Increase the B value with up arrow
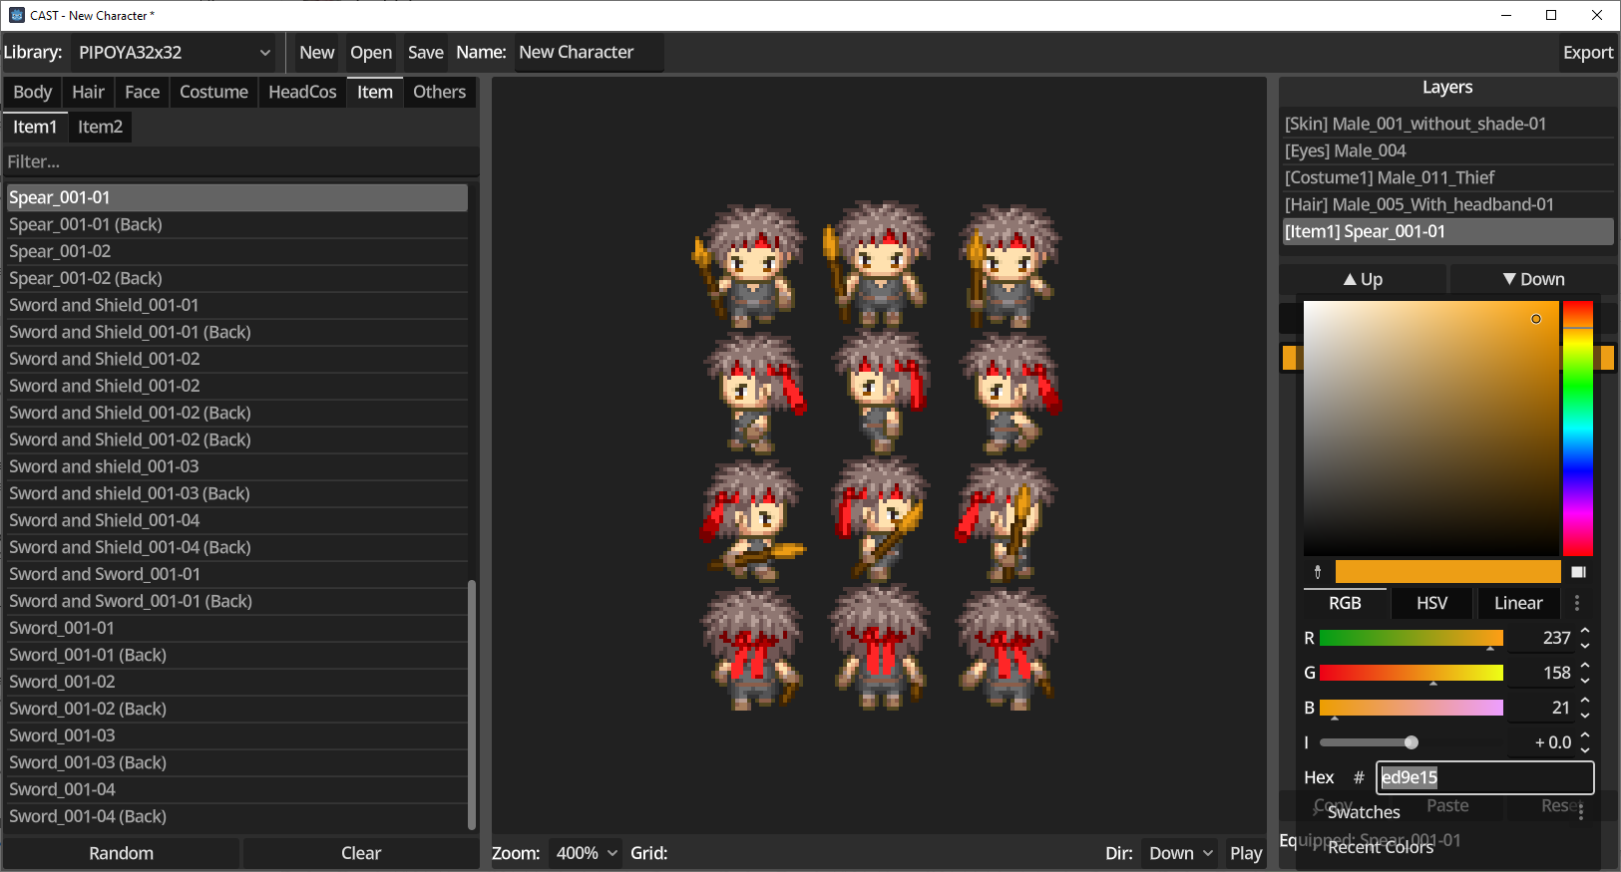 click(1585, 701)
